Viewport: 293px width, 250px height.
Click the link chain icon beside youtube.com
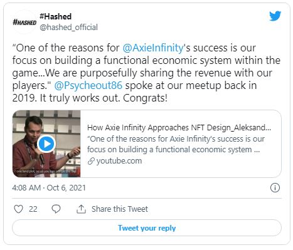tap(91, 161)
